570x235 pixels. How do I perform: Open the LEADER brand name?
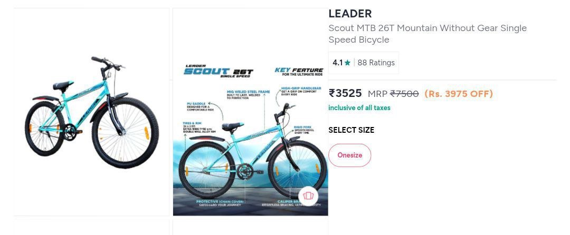tap(350, 14)
